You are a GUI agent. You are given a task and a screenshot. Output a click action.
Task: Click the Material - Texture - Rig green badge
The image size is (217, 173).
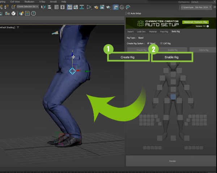point(195,22)
